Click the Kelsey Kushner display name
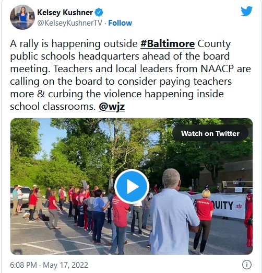Screen dimensions: 262x273 point(65,13)
